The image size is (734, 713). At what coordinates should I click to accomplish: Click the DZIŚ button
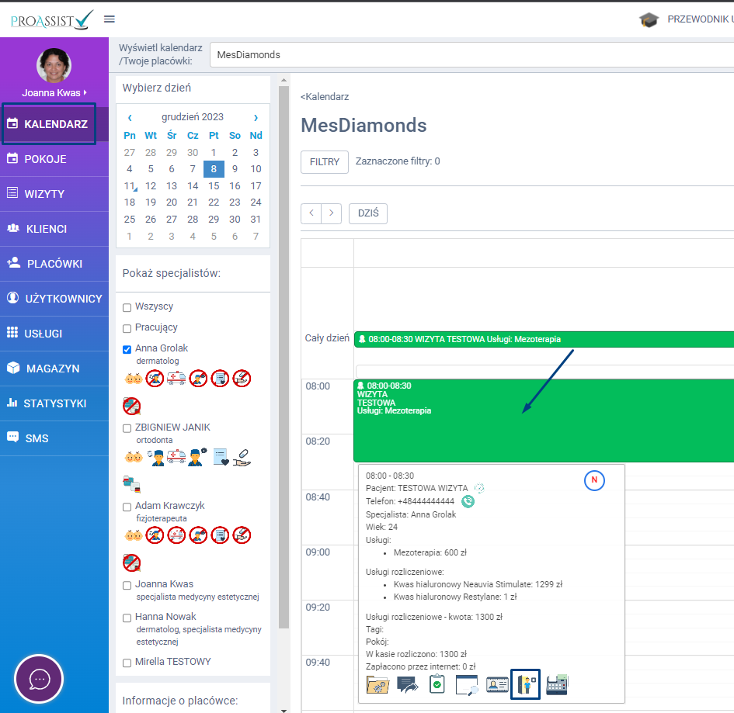tap(368, 213)
